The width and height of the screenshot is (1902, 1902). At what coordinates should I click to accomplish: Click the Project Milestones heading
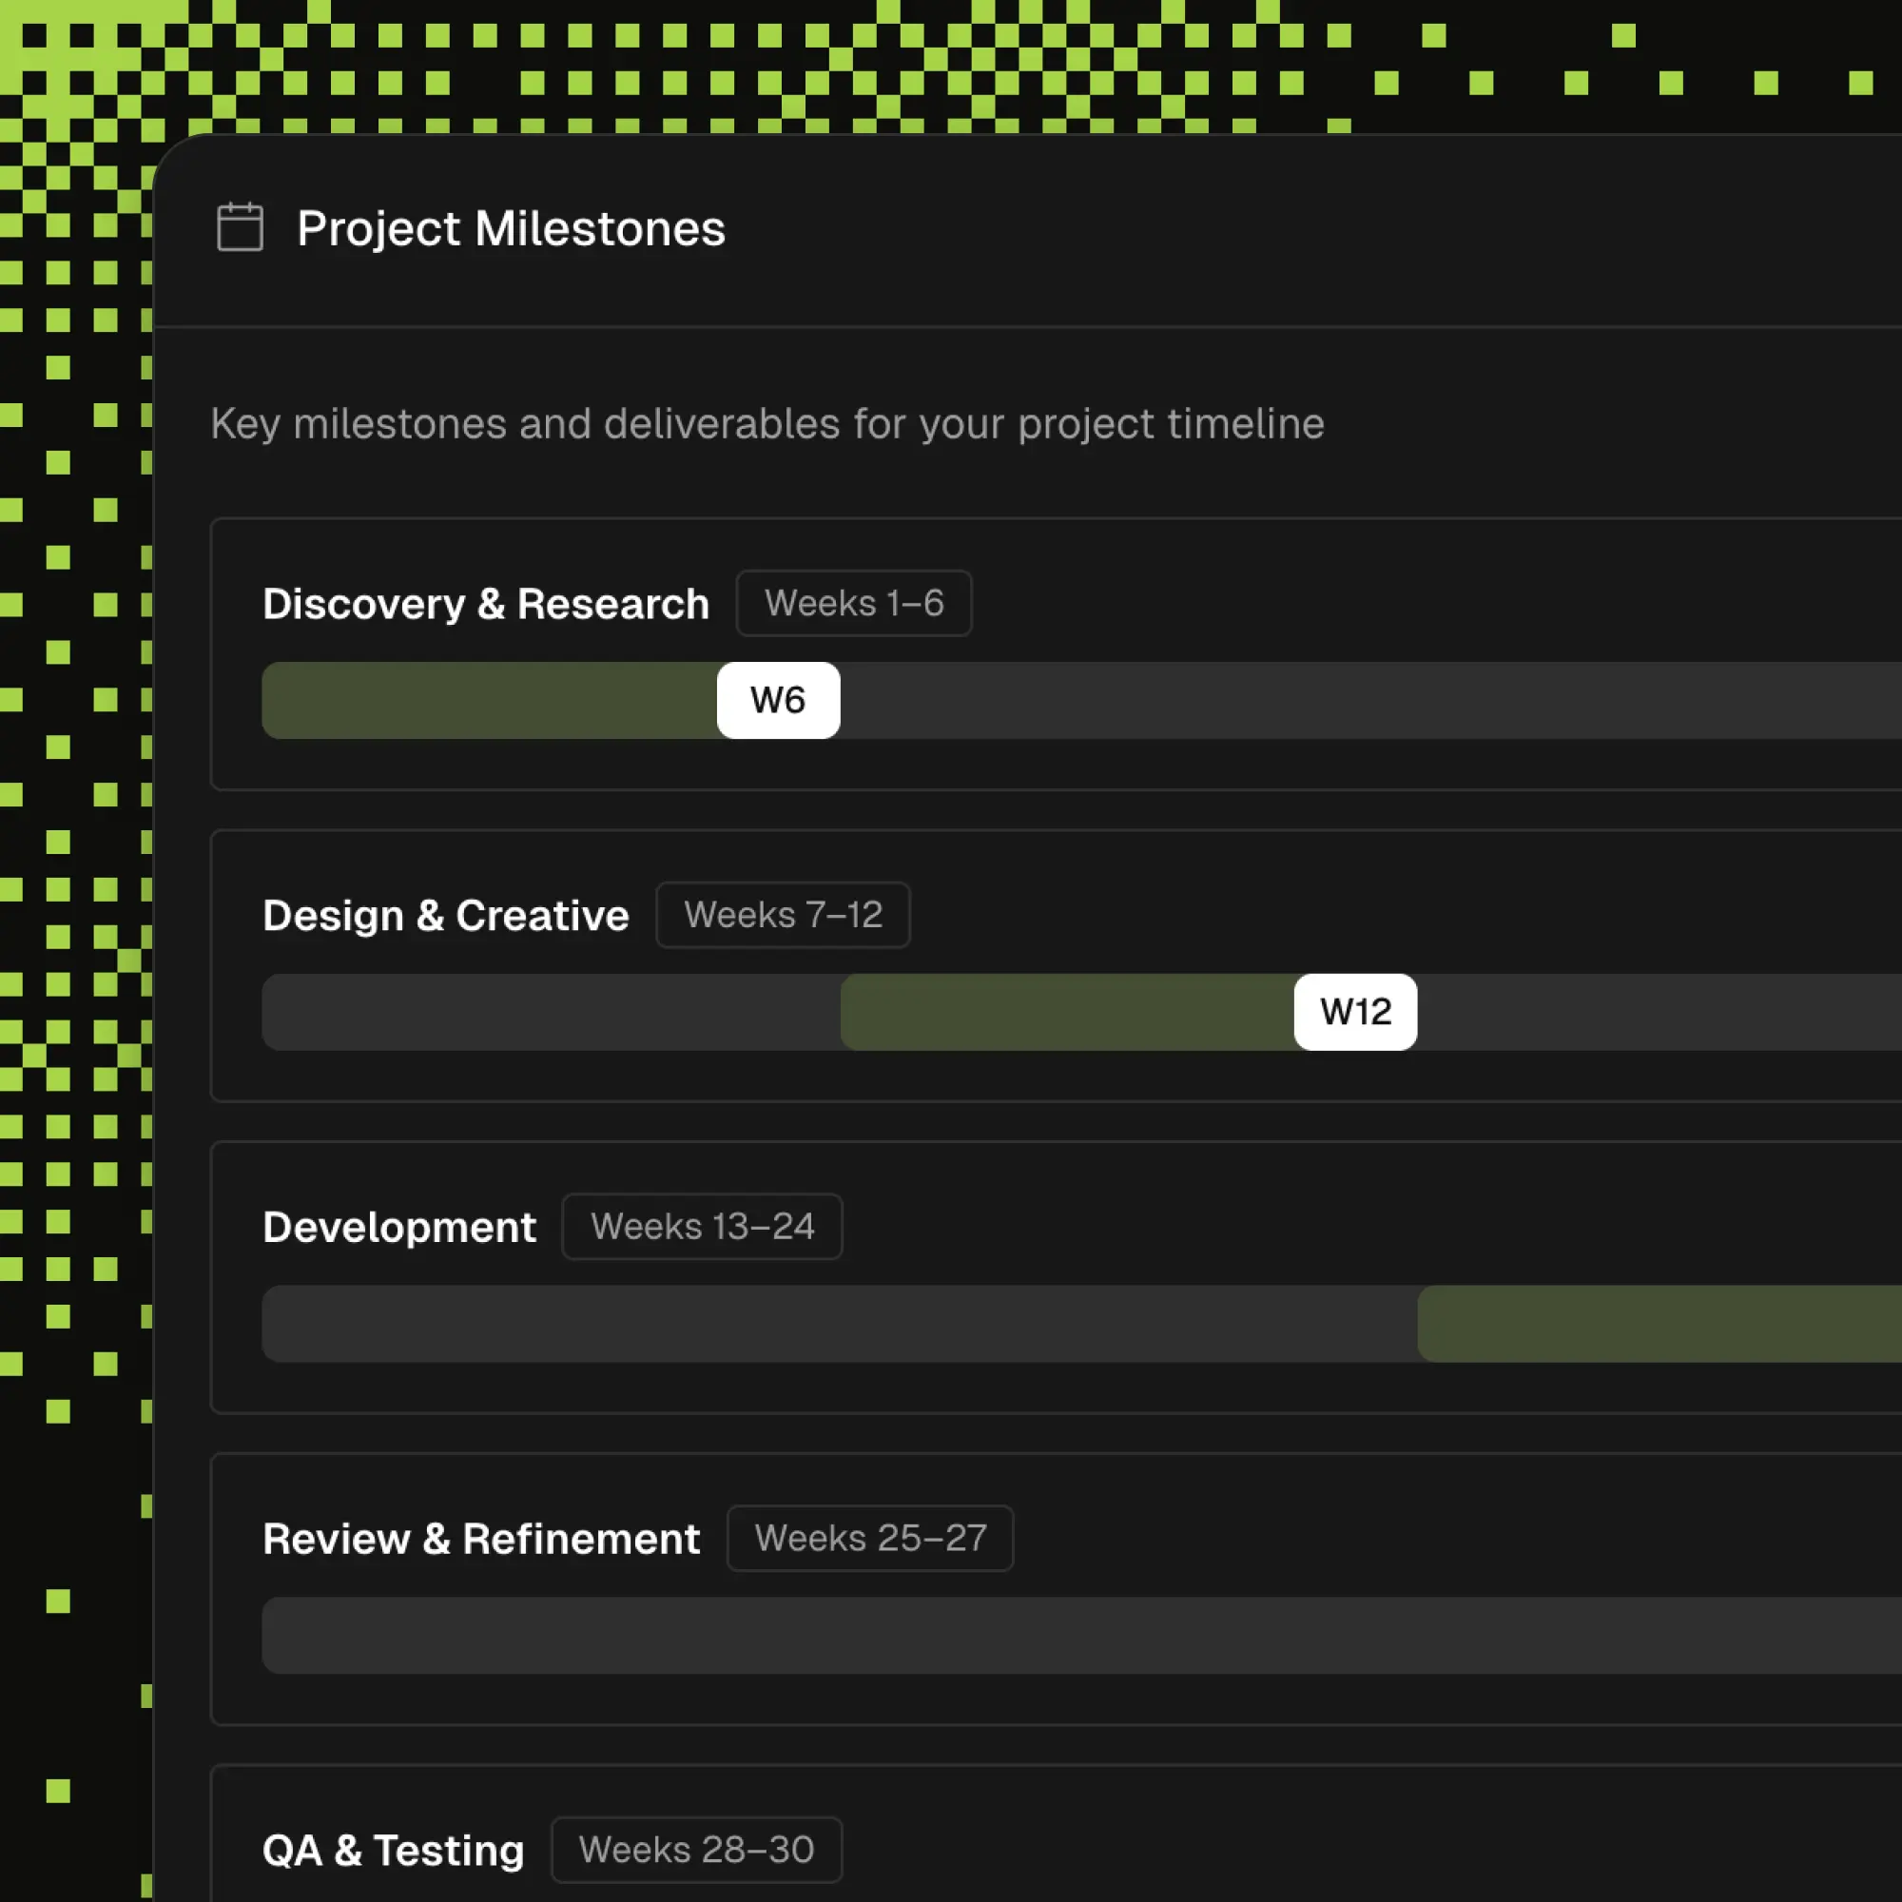pyautogui.click(x=510, y=228)
